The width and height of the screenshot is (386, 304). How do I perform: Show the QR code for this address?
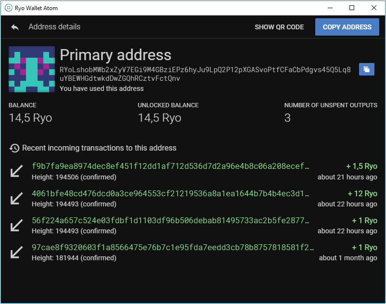coord(279,27)
